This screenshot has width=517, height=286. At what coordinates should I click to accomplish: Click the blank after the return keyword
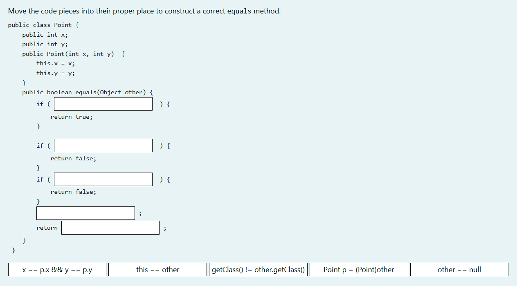coord(110,227)
